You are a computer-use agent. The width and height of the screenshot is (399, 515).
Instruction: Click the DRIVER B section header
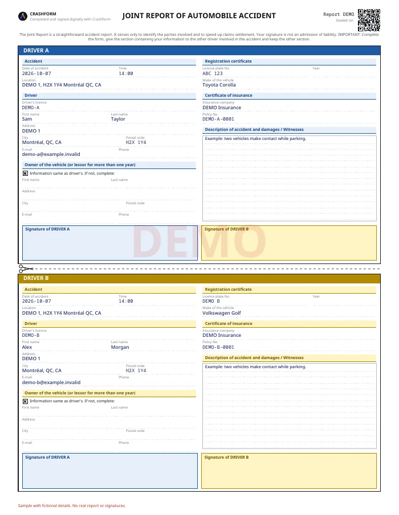tap(199, 278)
